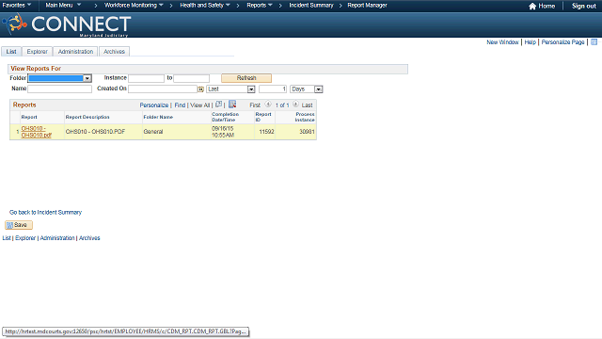Click the bottom Archives link
The width and height of the screenshot is (602, 339).
pos(89,238)
